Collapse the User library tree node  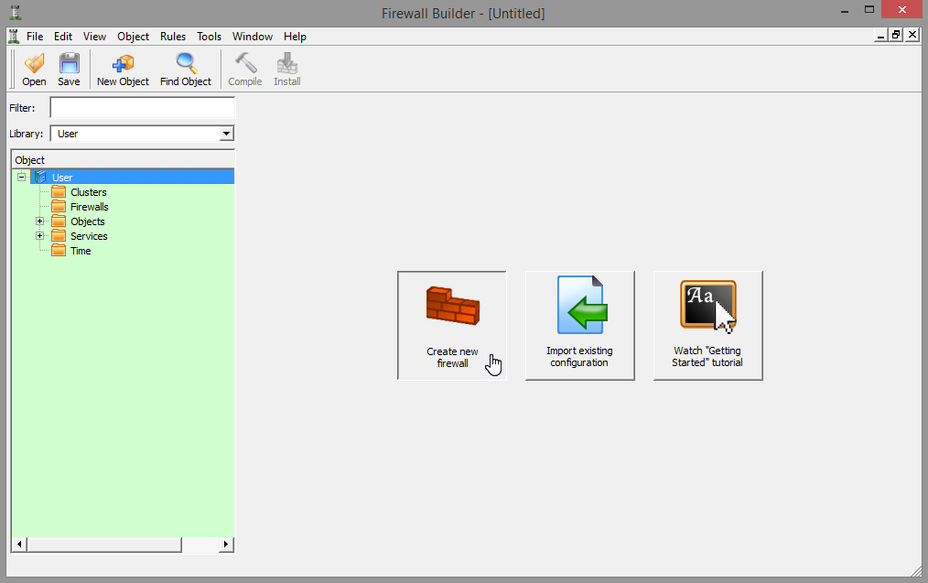(x=21, y=178)
